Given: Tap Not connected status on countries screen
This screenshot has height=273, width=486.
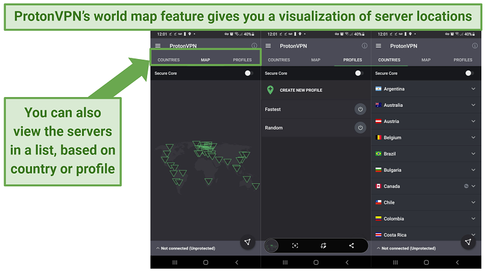Looking at the screenshot, I should click(x=408, y=248).
